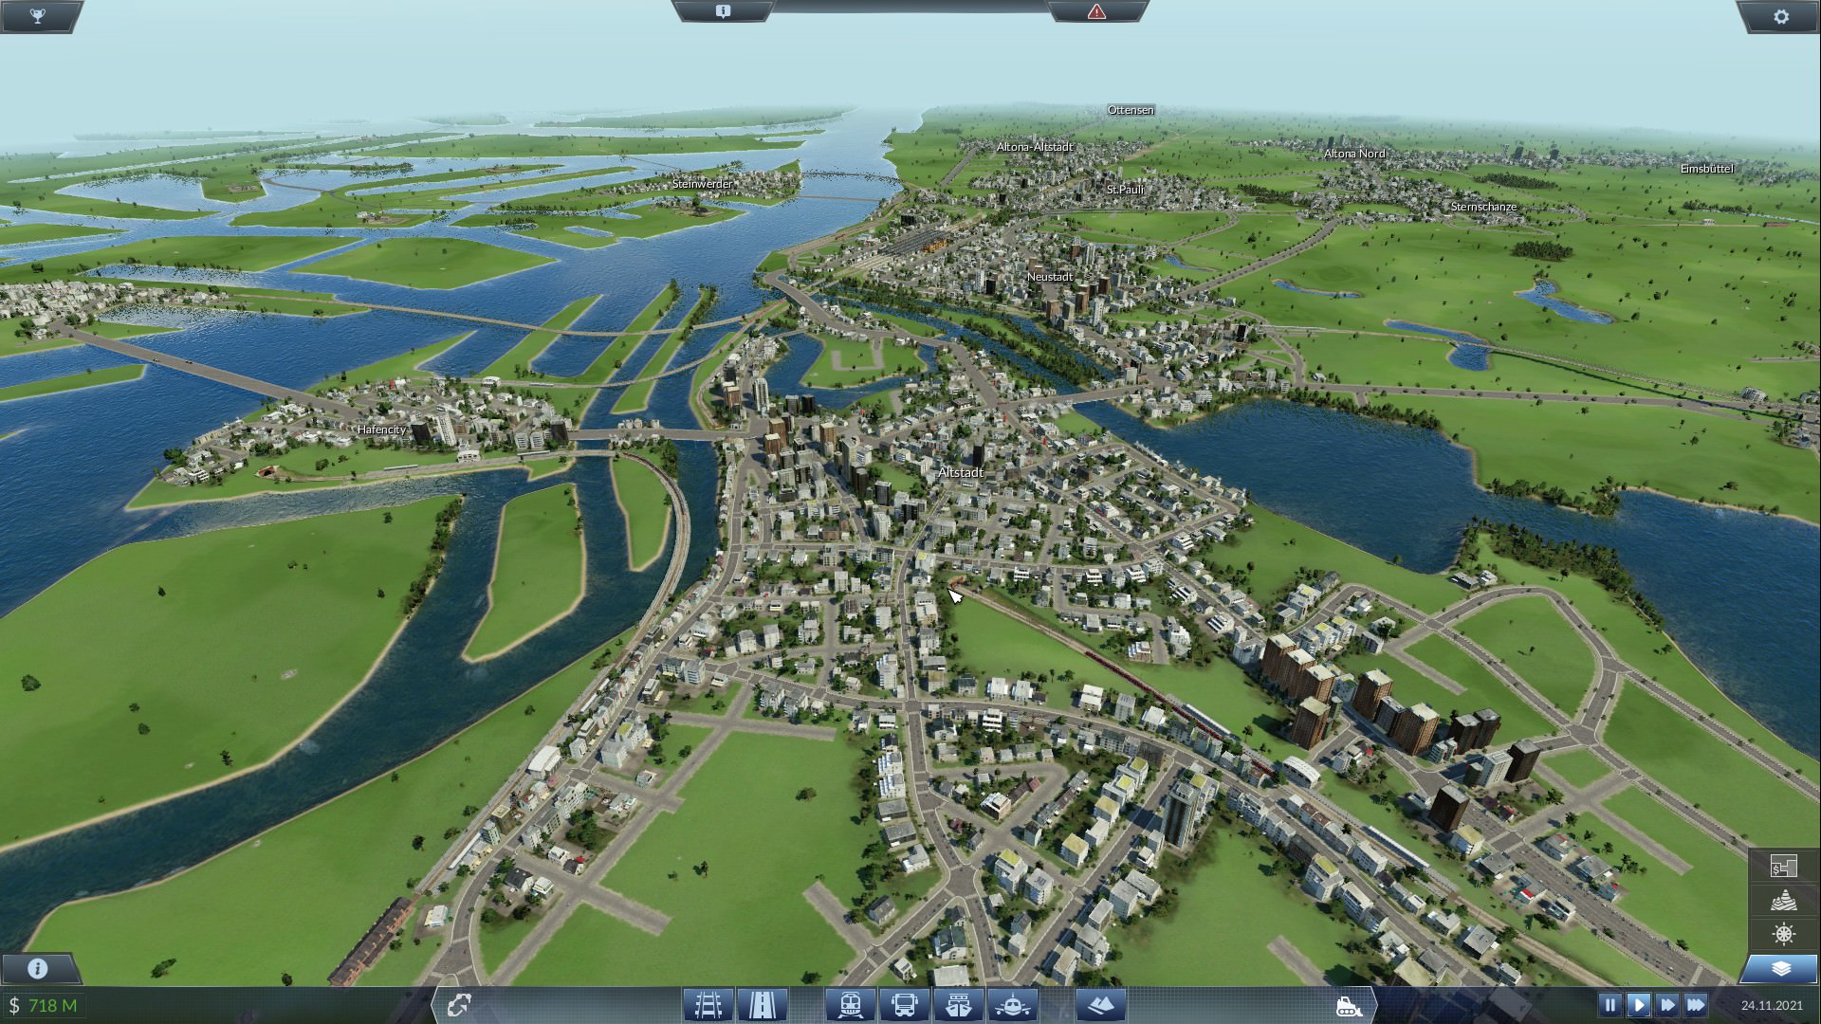Pause the game simulation
The image size is (1821, 1024).
1609,1004
